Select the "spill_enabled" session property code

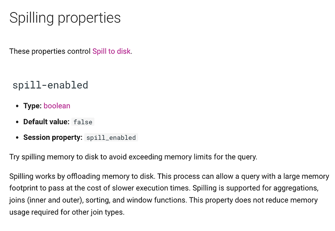111,138
